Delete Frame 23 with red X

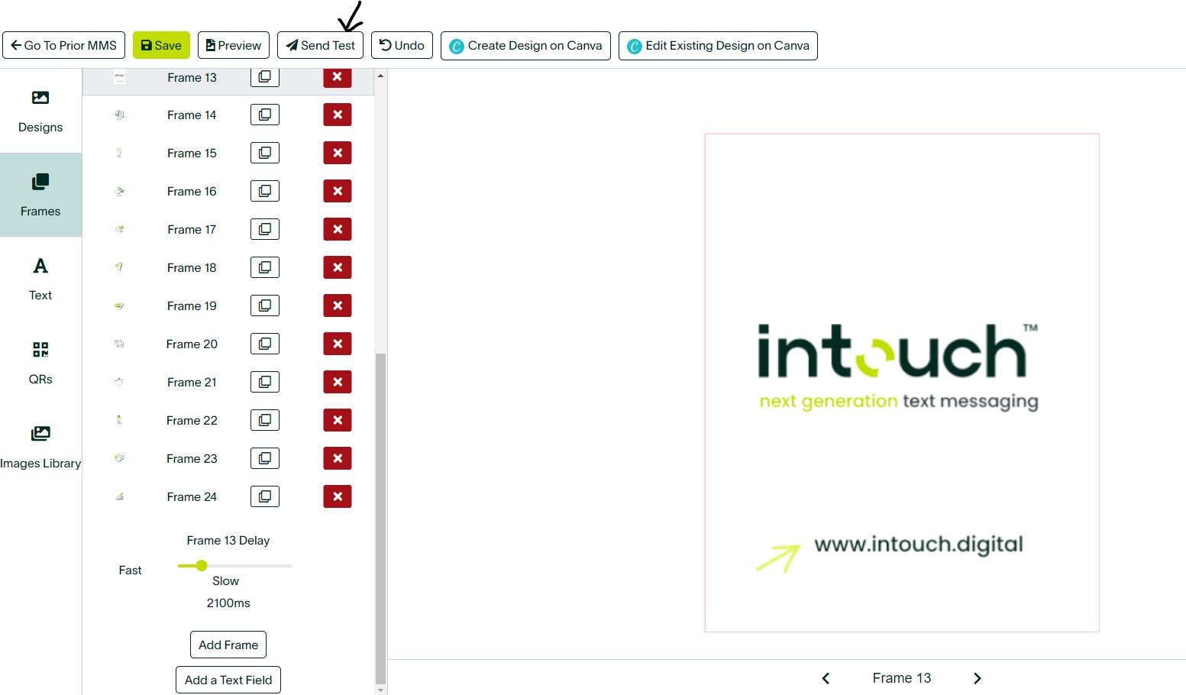tap(338, 458)
